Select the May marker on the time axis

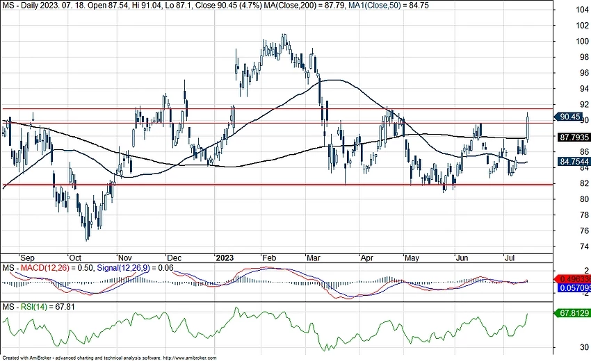click(412, 258)
